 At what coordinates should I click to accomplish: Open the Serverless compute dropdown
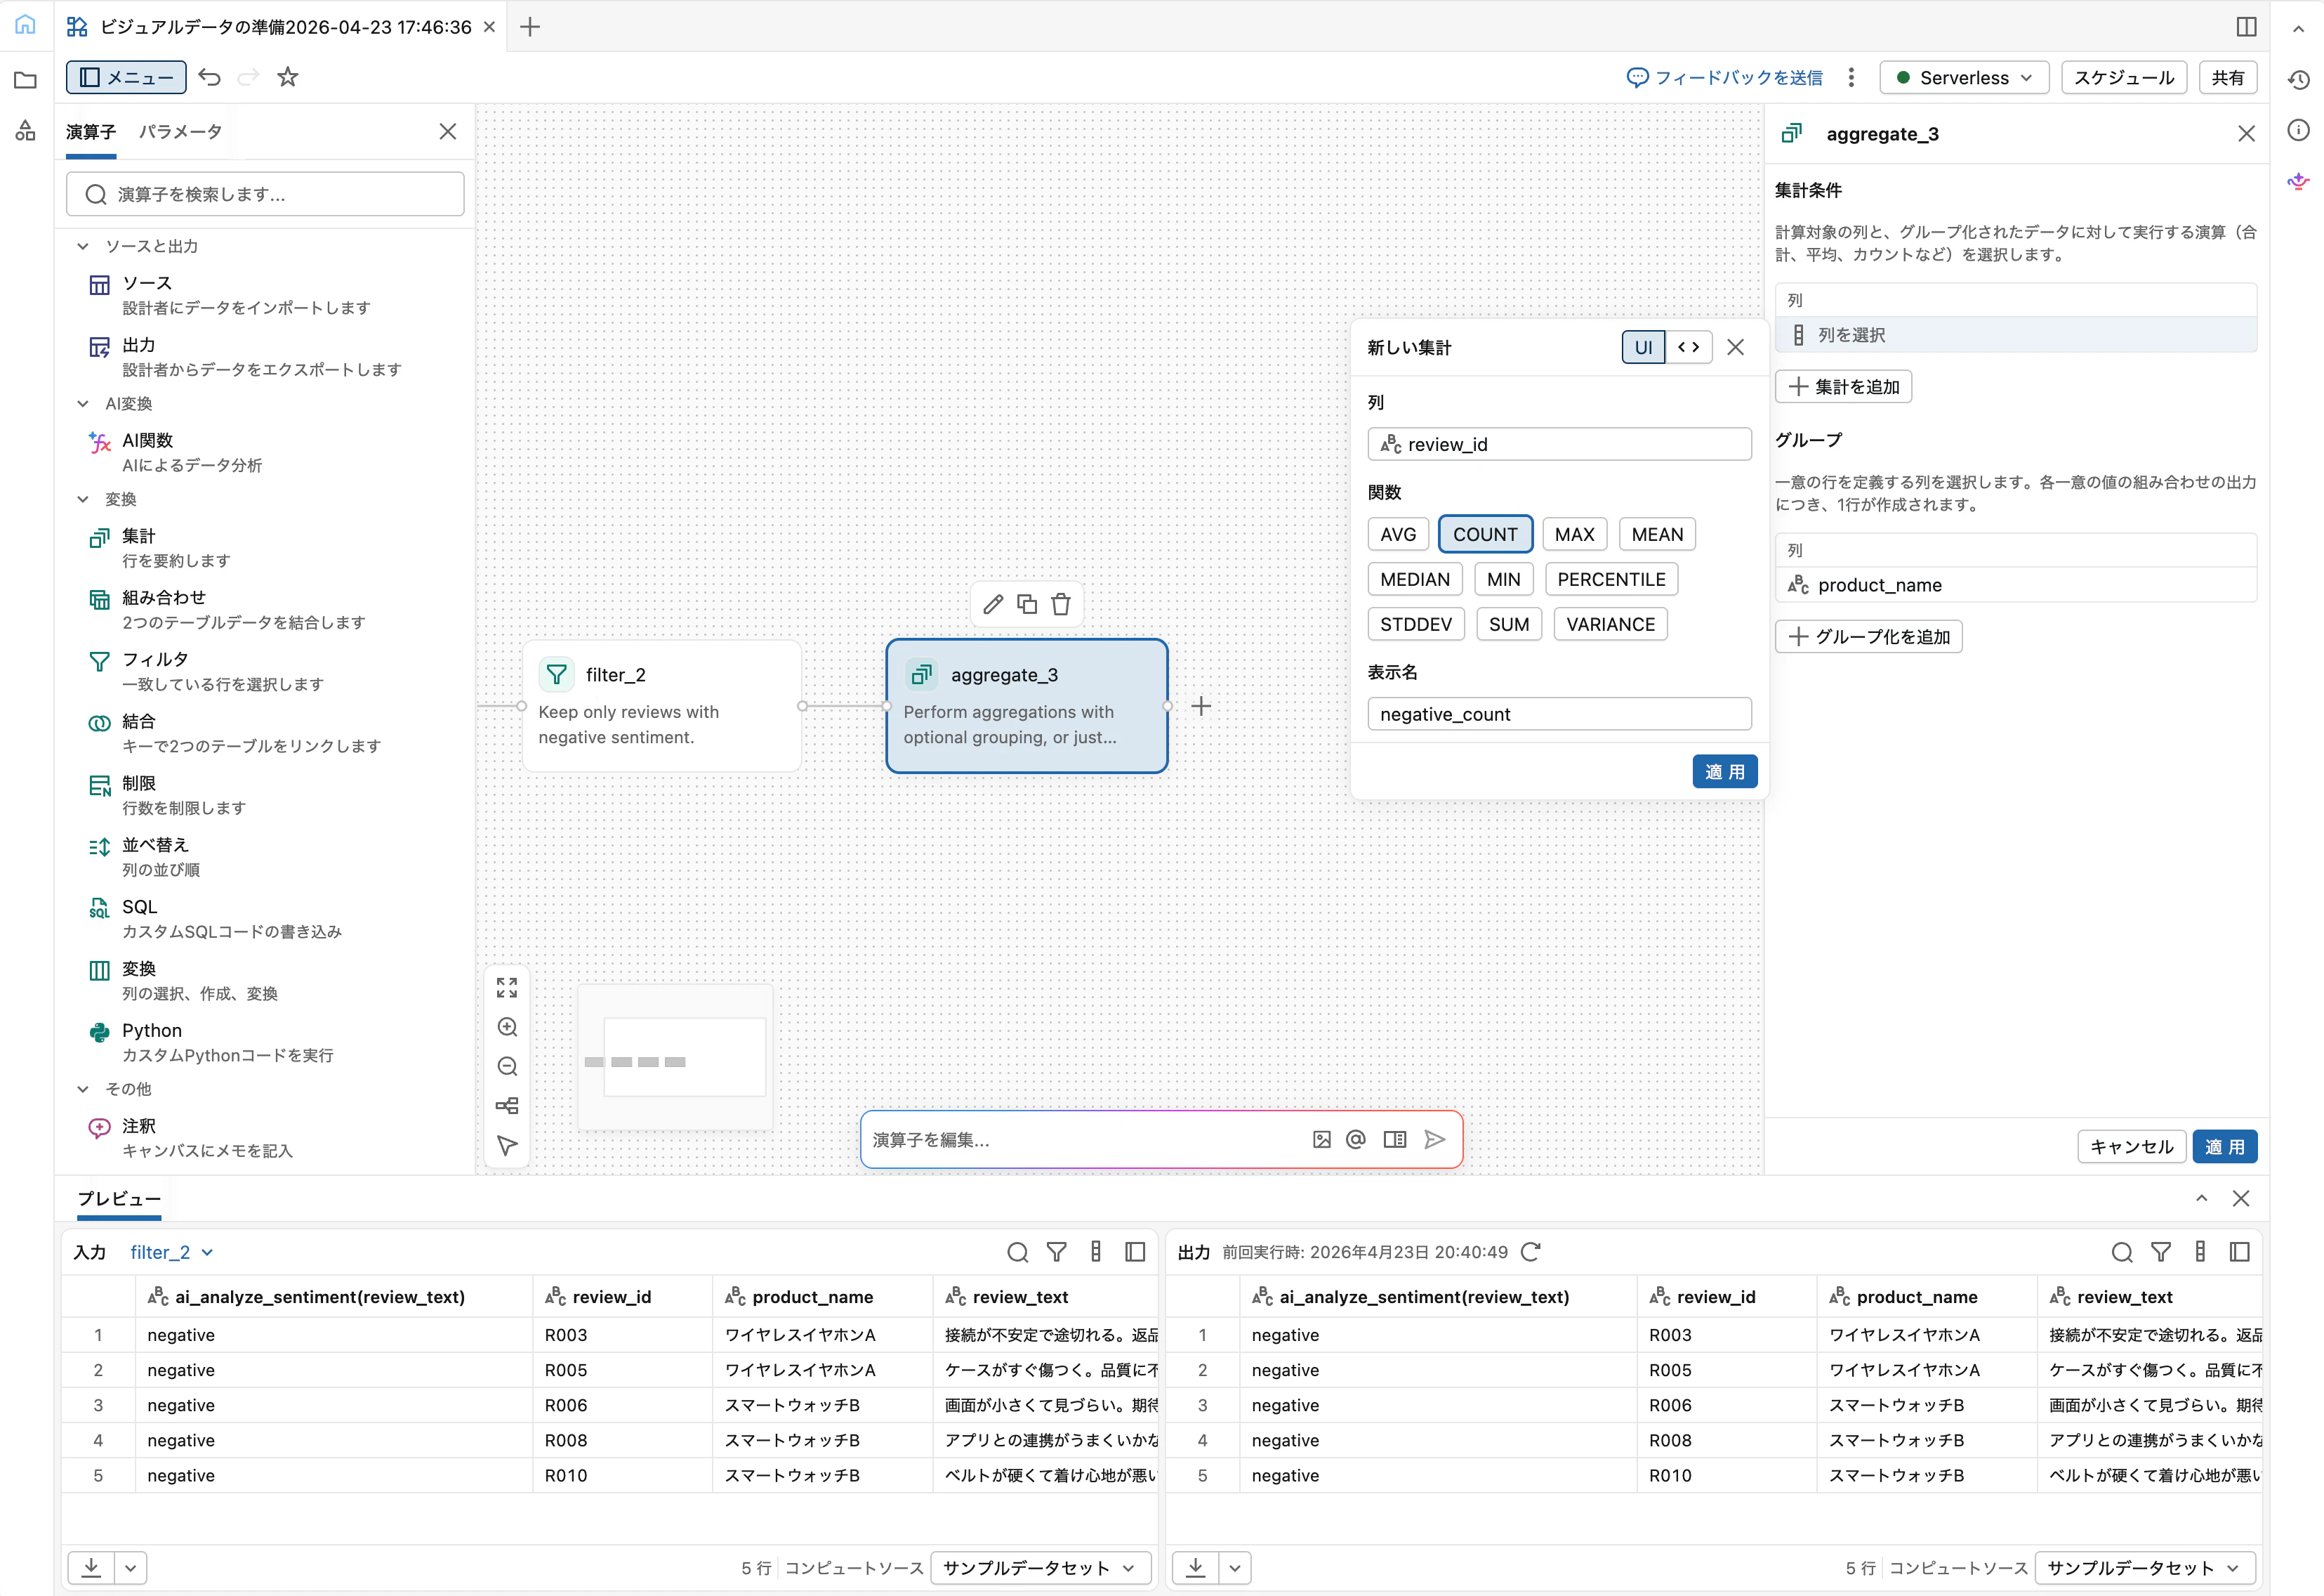click(1963, 77)
